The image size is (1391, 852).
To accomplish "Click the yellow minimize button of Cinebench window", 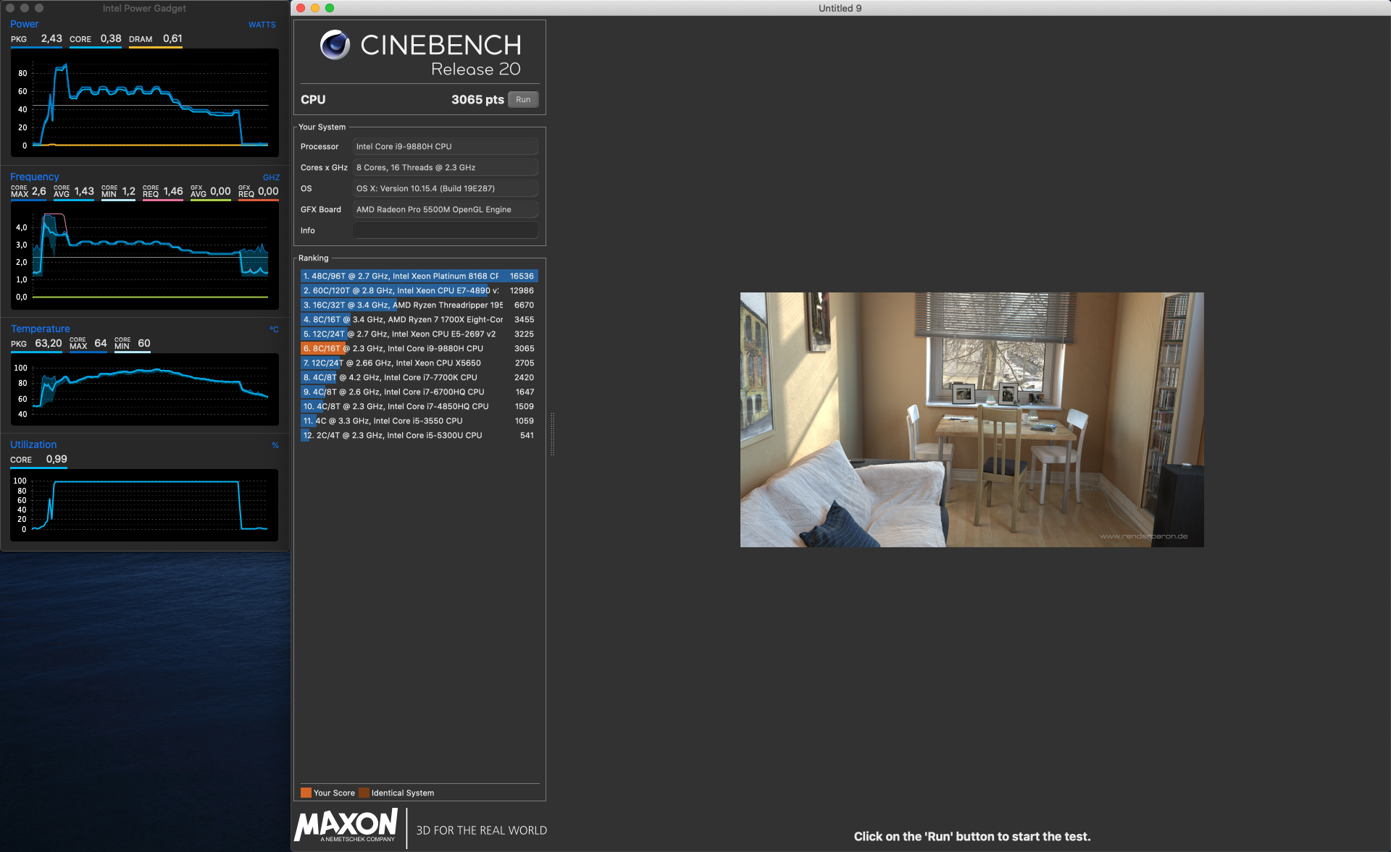I will click(x=315, y=8).
